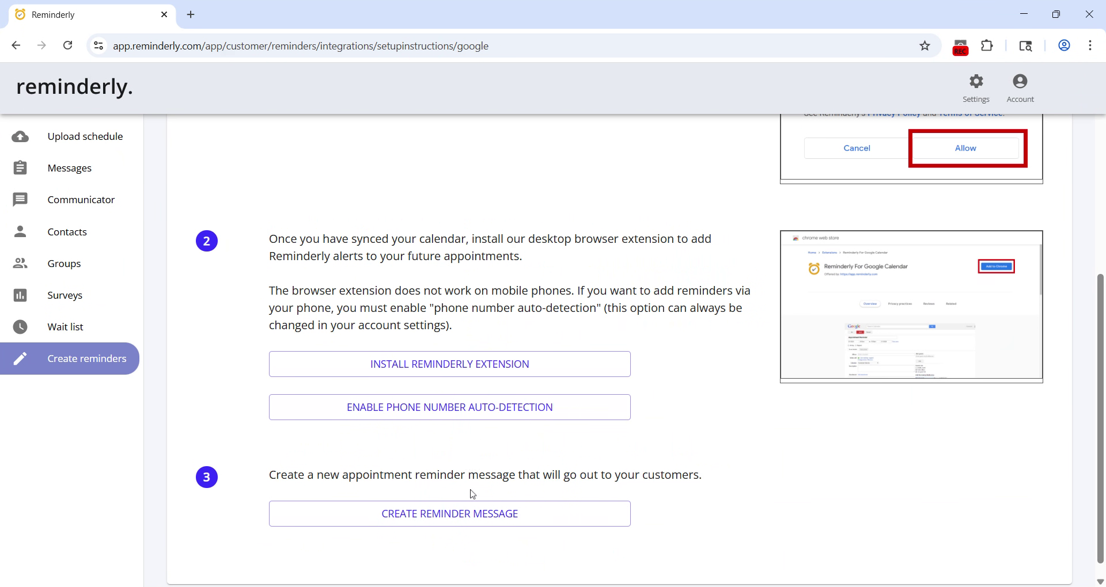Reload the page with the refresh icon
The image size is (1106, 587).
(x=67, y=45)
